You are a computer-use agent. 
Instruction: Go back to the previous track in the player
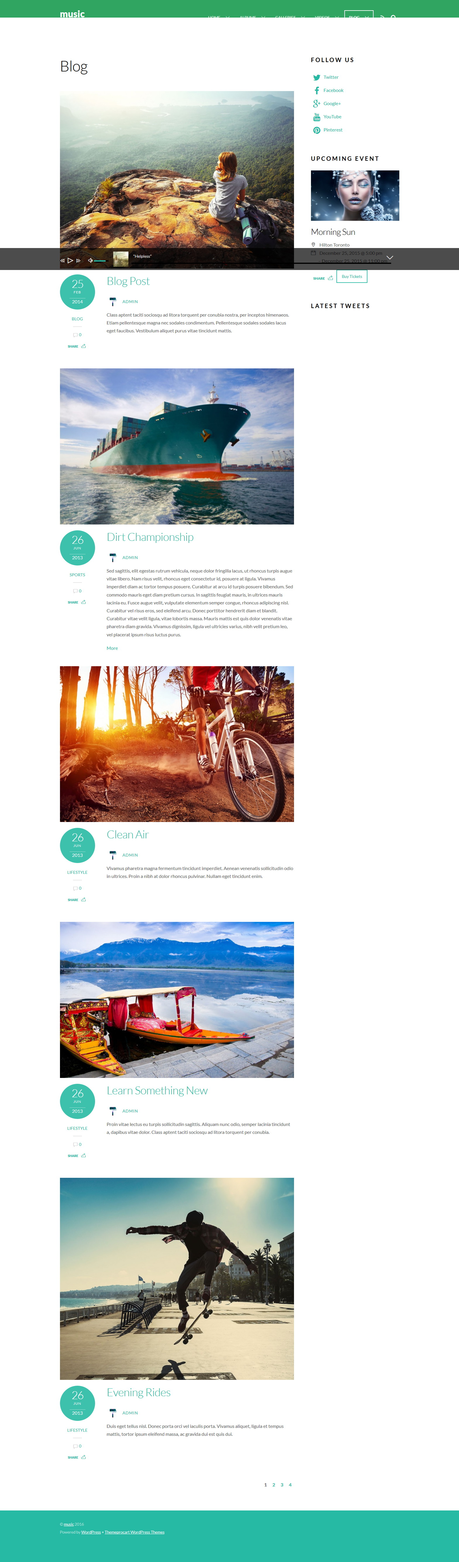[x=62, y=260]
